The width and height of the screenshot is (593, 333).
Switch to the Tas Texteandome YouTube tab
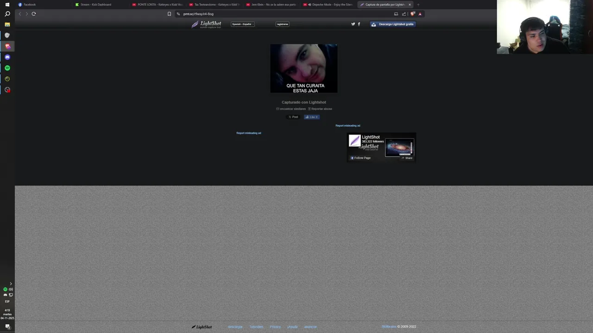click(214, 5)
